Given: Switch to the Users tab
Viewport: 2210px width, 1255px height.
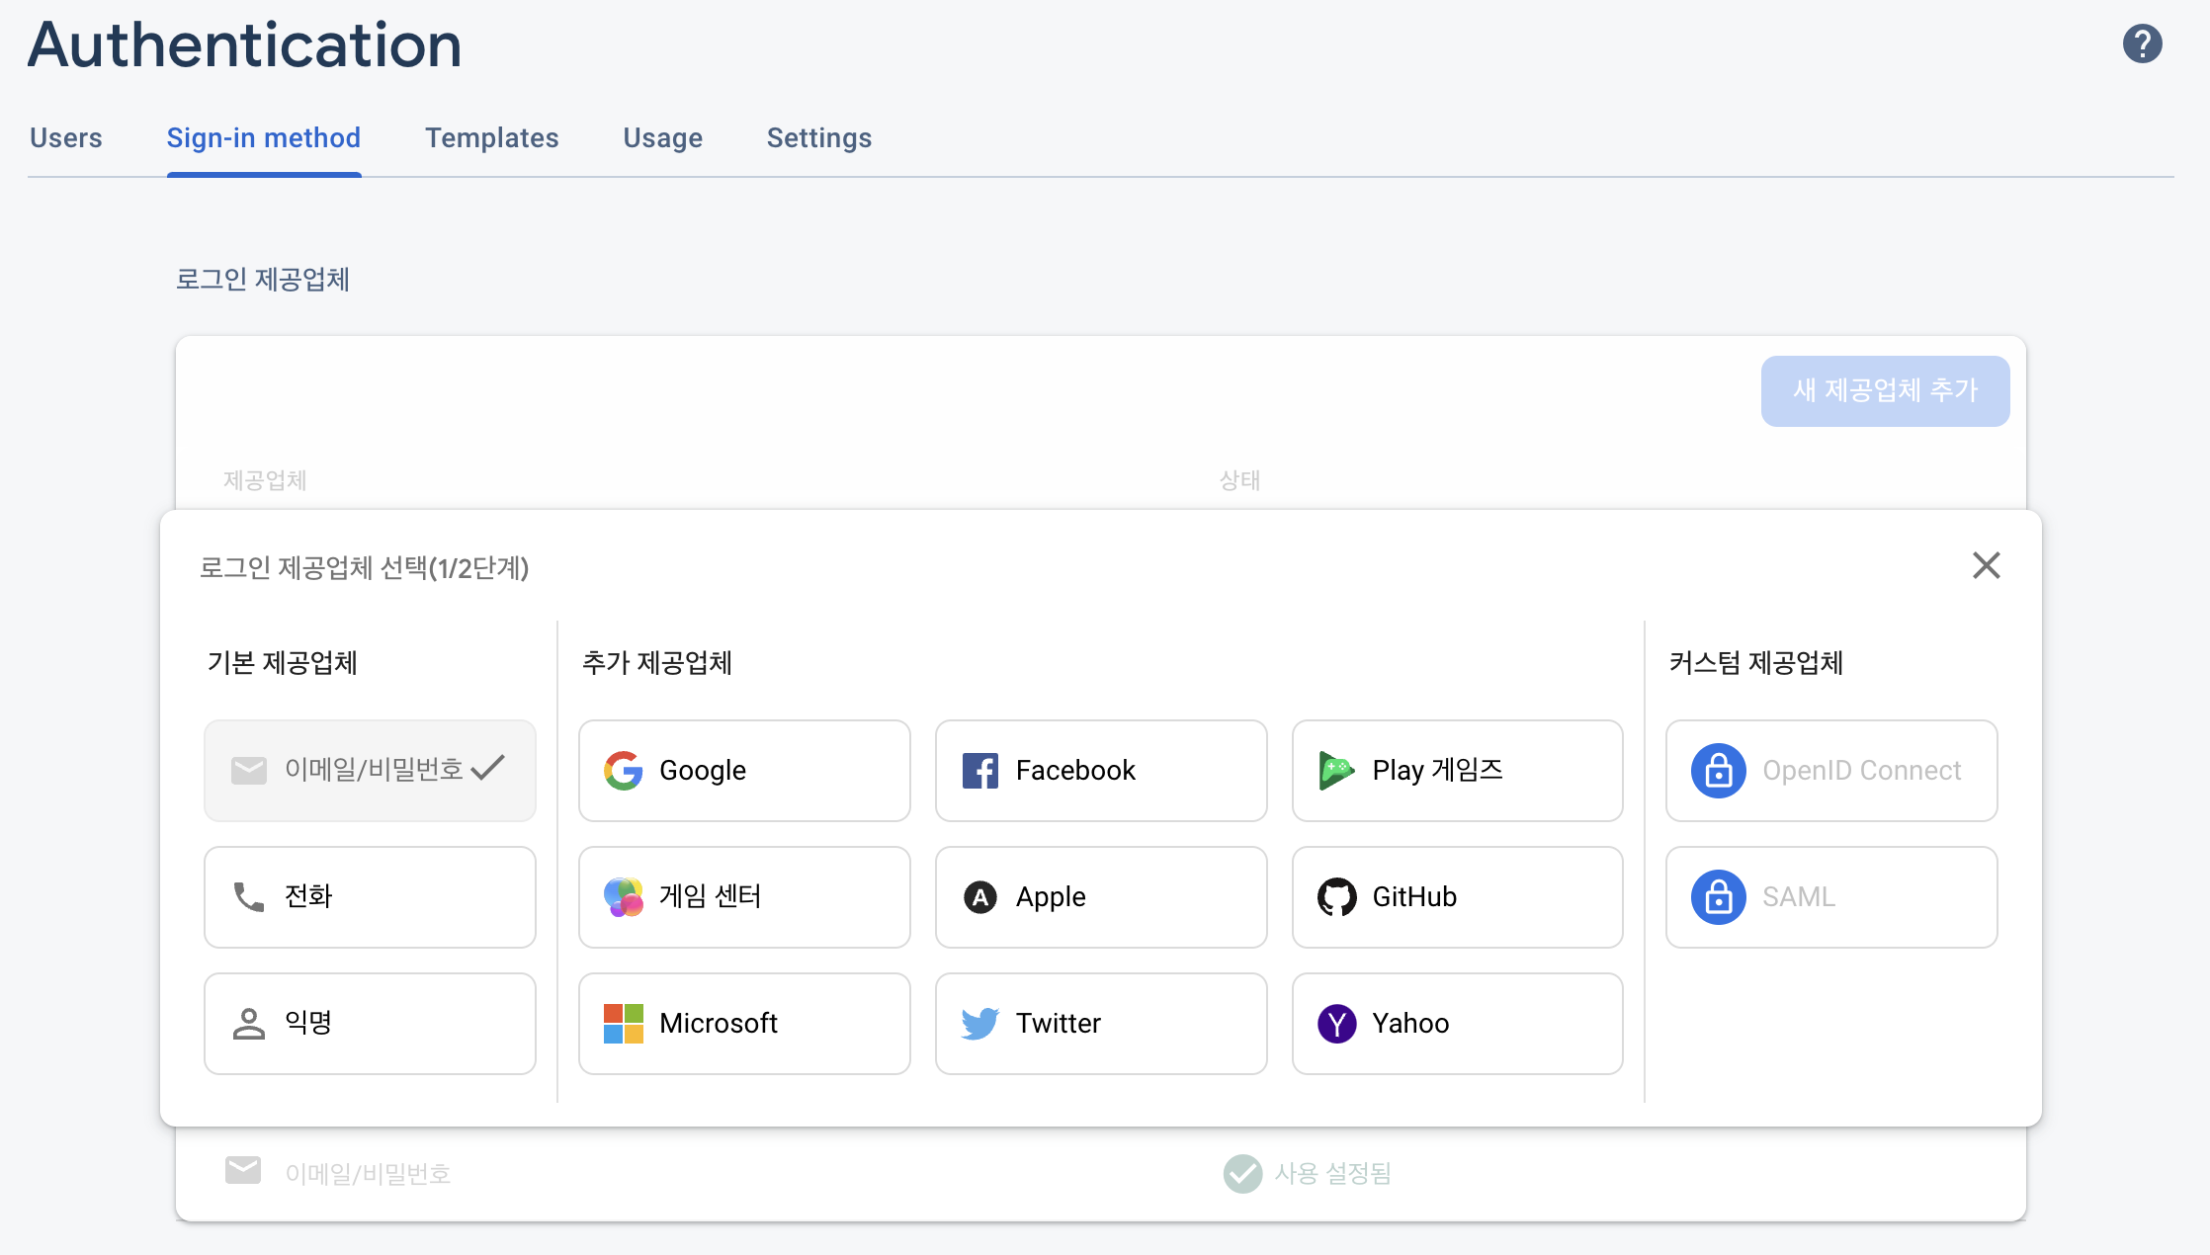Looking at the screenshot, I should point(66,138).
